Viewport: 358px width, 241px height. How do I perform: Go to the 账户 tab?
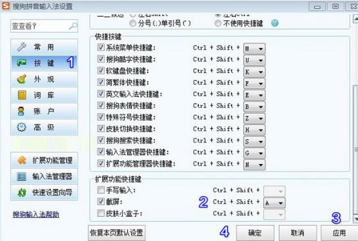click(44, 111)
